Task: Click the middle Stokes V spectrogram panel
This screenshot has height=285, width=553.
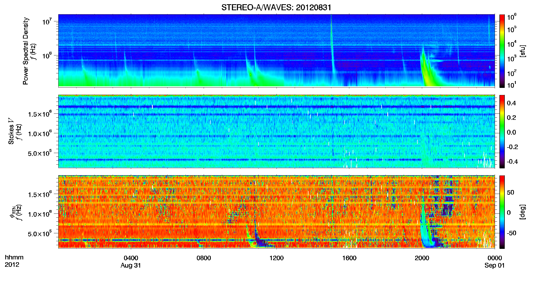Action: click(276, 131)
